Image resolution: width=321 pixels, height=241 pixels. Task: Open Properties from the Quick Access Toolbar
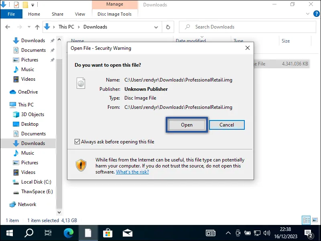click(17, 5)
